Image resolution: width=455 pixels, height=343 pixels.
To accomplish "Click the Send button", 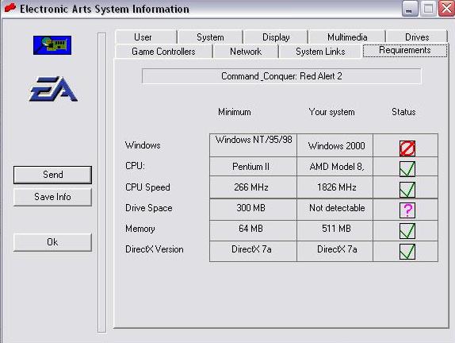I will 52,175.
